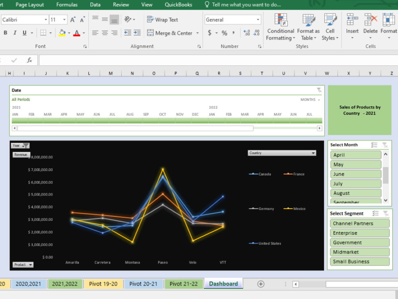The image size is (398, 299).
Task: Click Bottom Align icon
Action: tap(114, 19)
